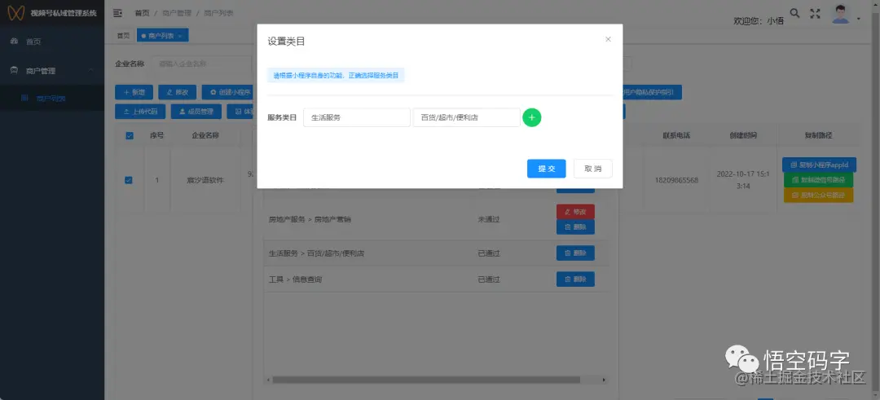Viewport: 880px width, 400px height.
Task: Close the 商户列表 tab using its x
Action: point(180,36)
